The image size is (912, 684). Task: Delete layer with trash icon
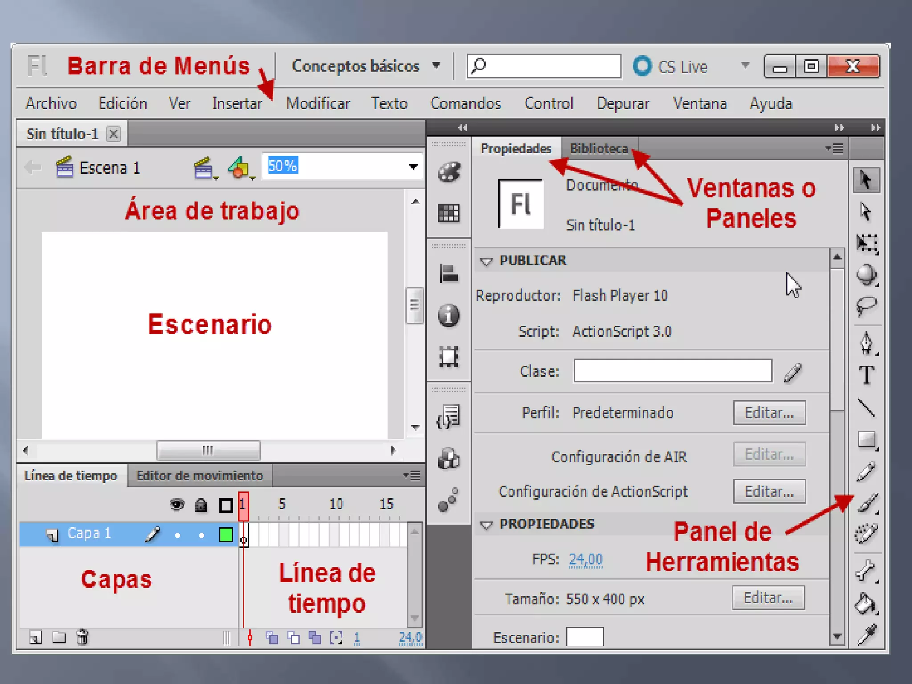point(82,637)
